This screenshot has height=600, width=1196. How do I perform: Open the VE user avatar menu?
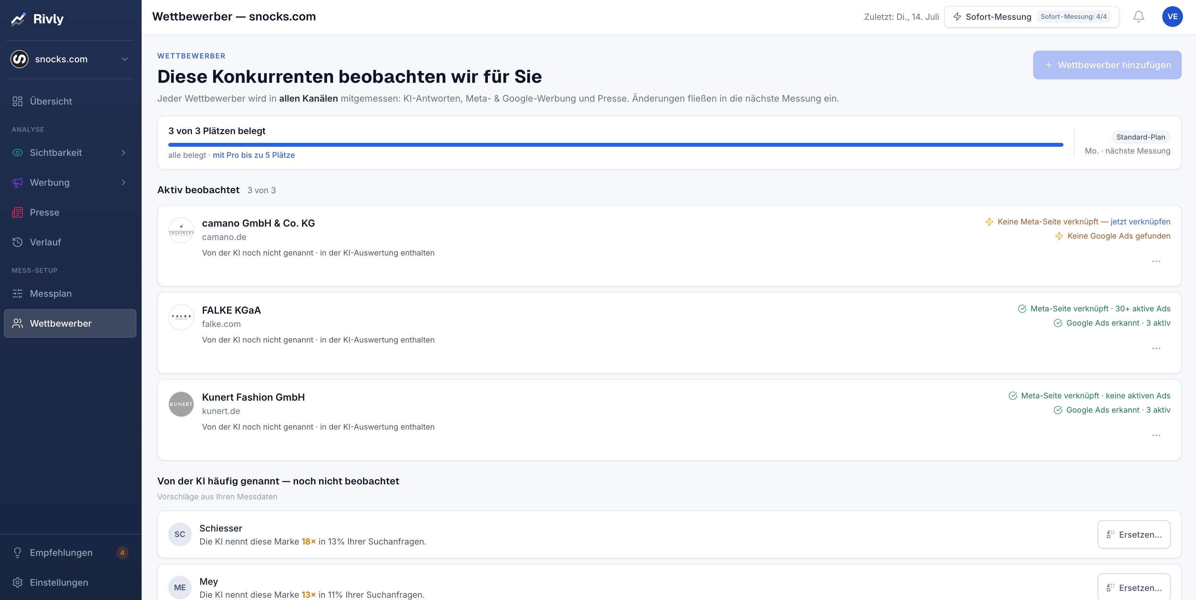(1172, 17)
